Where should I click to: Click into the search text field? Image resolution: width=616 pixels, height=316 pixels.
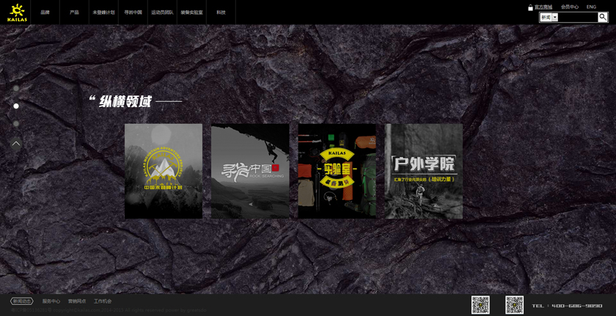point(578,17)
